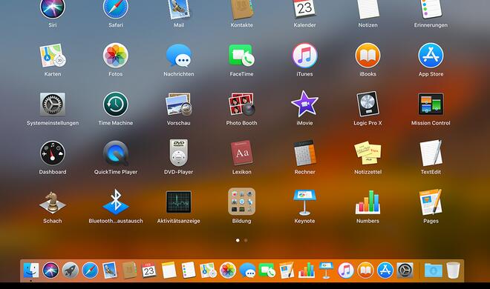The width and height of the screenshot is (490, 289).
Task: Open Numbers in the Launchpad grid
Action: point(367,202)
